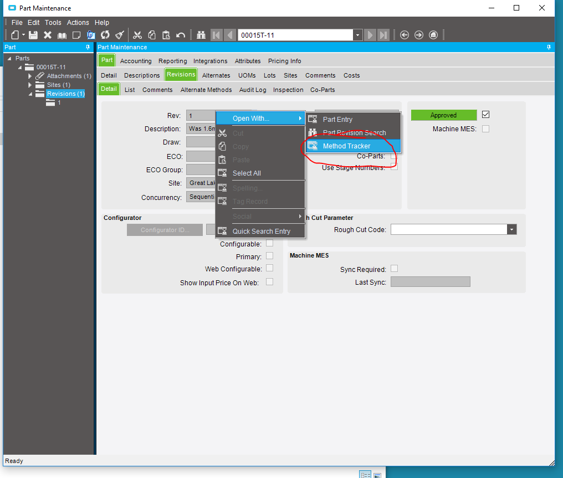Uncheck the Approved checkbox
563x478 pixels.
pos(485,115)
